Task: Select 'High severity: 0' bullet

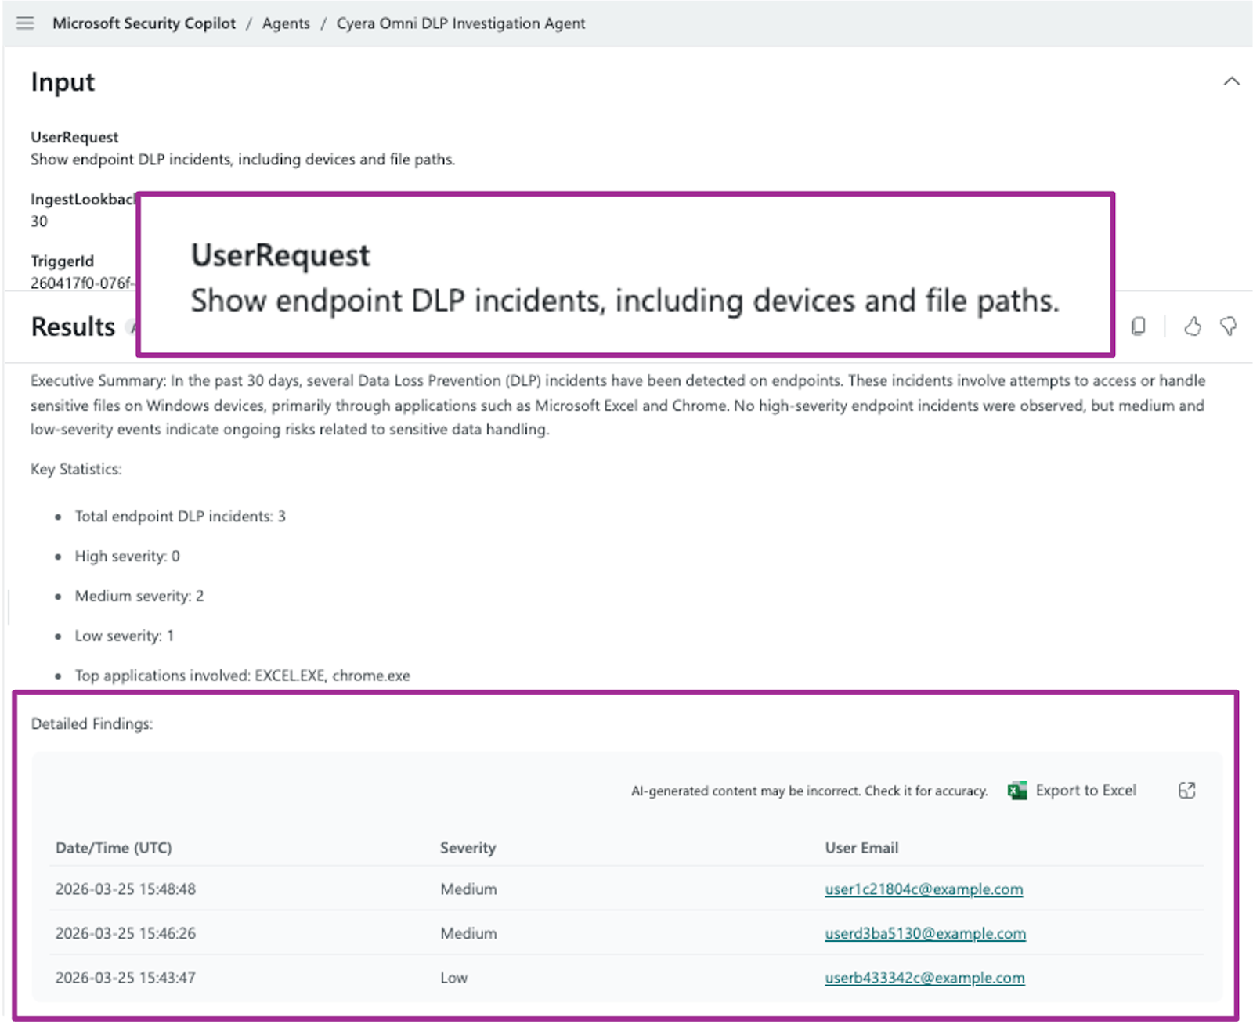Action: pyautogui.click(x=127, y=556)
